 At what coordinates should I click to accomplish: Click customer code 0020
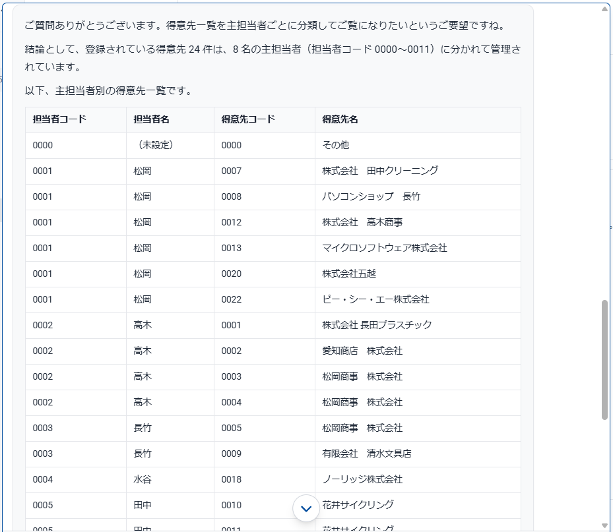232,274
